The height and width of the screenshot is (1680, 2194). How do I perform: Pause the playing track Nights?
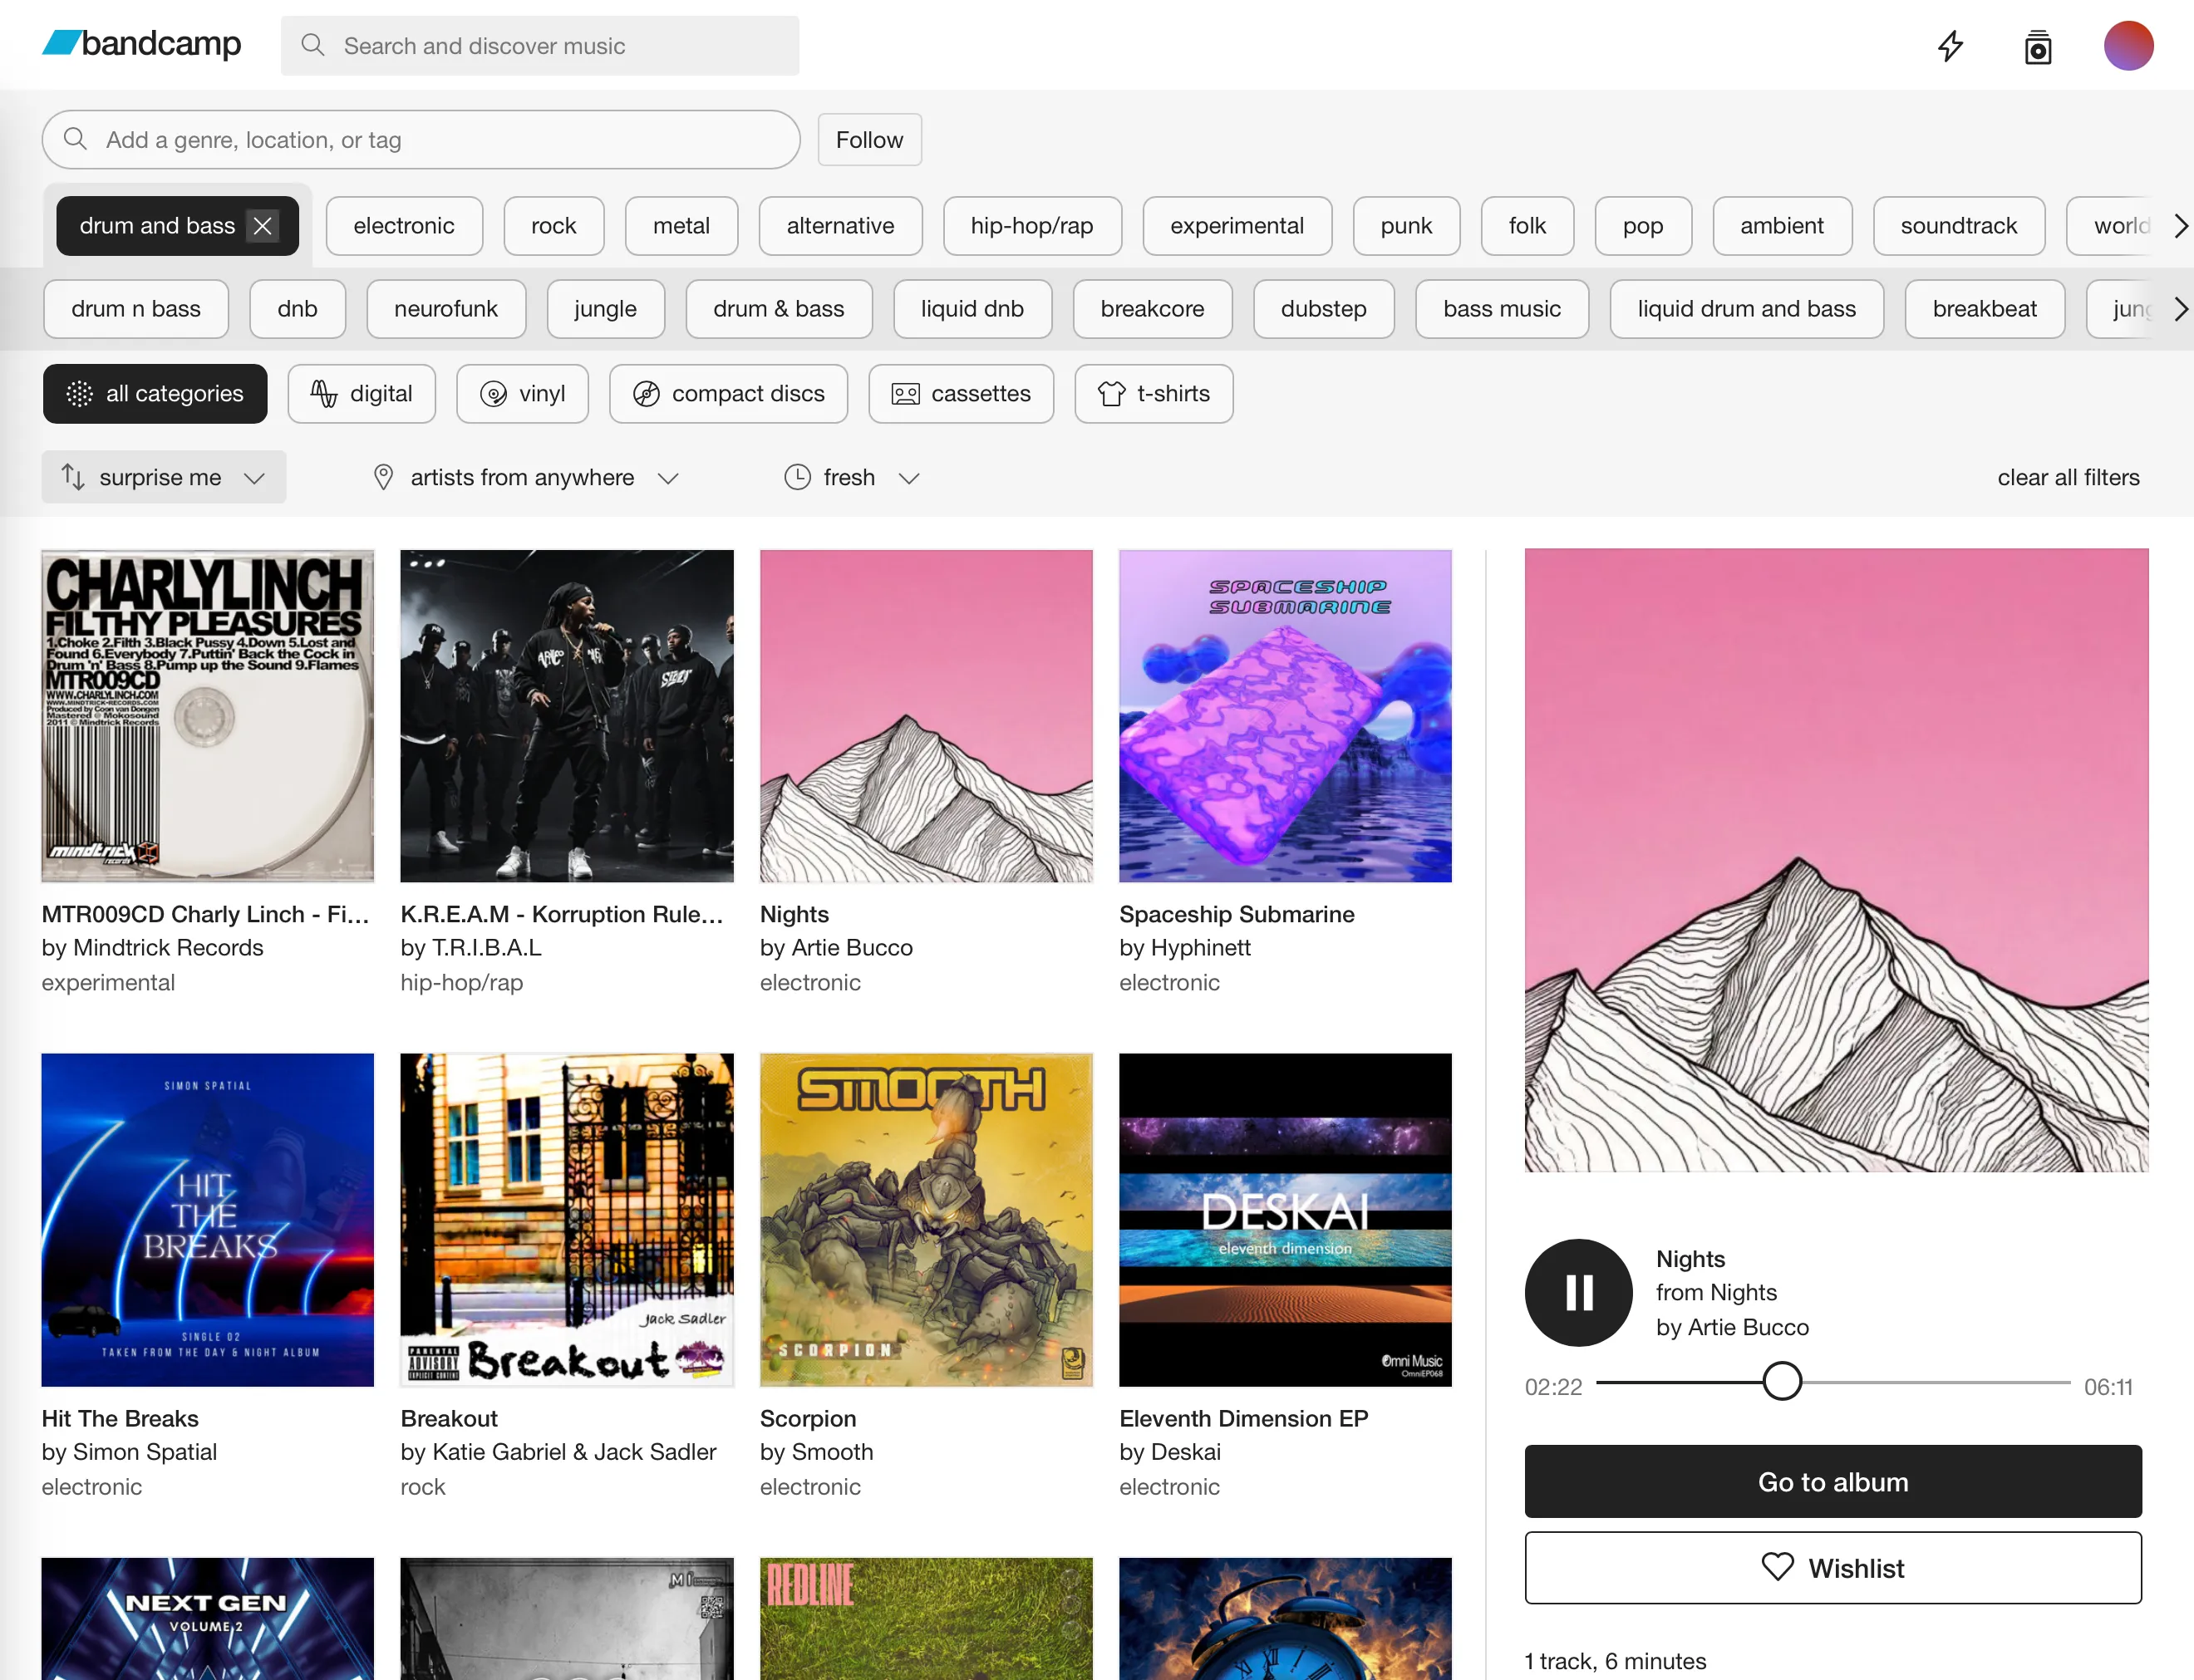1578,1292
